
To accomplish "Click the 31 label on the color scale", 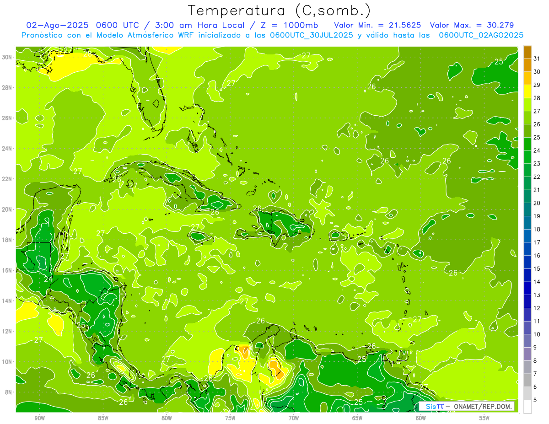I will pos(537,59).
